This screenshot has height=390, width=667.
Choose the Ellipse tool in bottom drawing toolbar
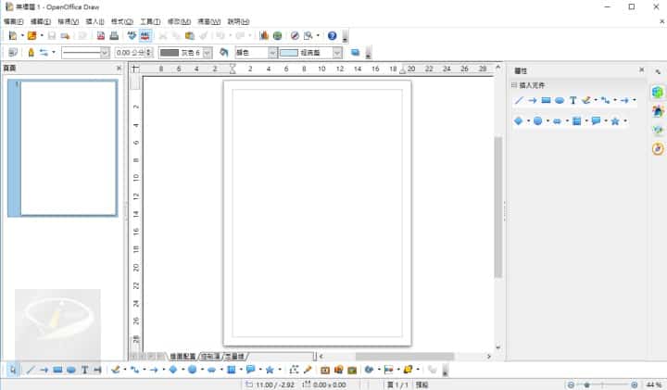[71, 370]
